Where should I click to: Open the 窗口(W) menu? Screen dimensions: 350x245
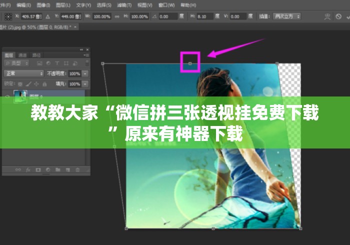[166, 5]
